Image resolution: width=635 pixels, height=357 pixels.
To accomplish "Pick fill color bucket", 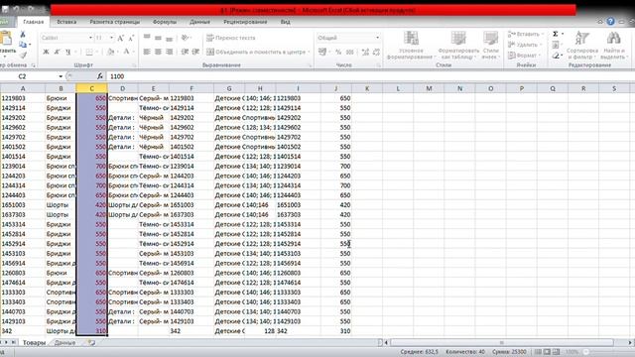I will coord(110,52).
